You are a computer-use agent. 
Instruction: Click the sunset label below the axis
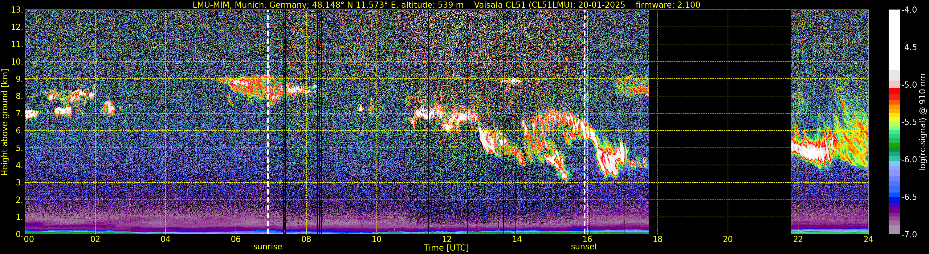click(584, 247)
